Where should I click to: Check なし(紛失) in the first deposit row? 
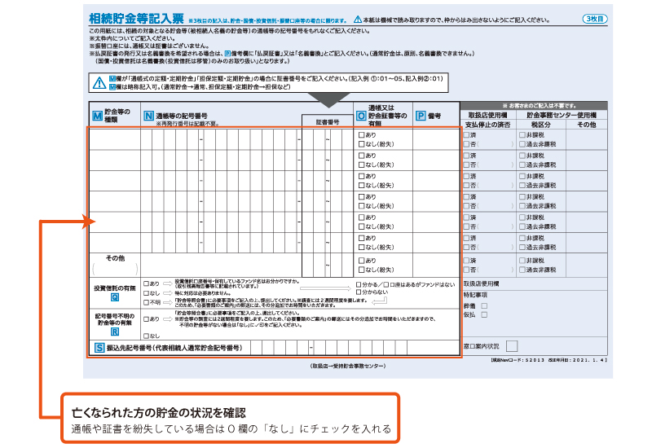[x=361, y=144]
